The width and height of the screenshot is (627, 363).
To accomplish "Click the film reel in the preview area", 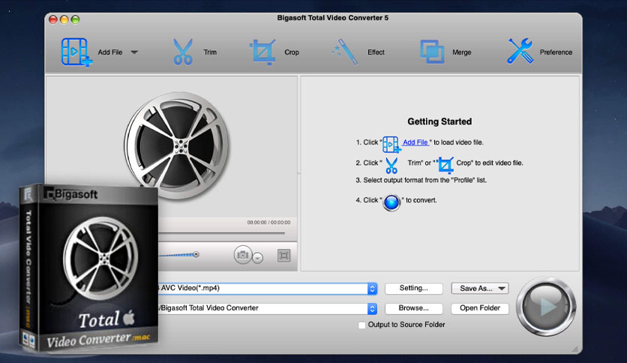I will tap(177, 145).
